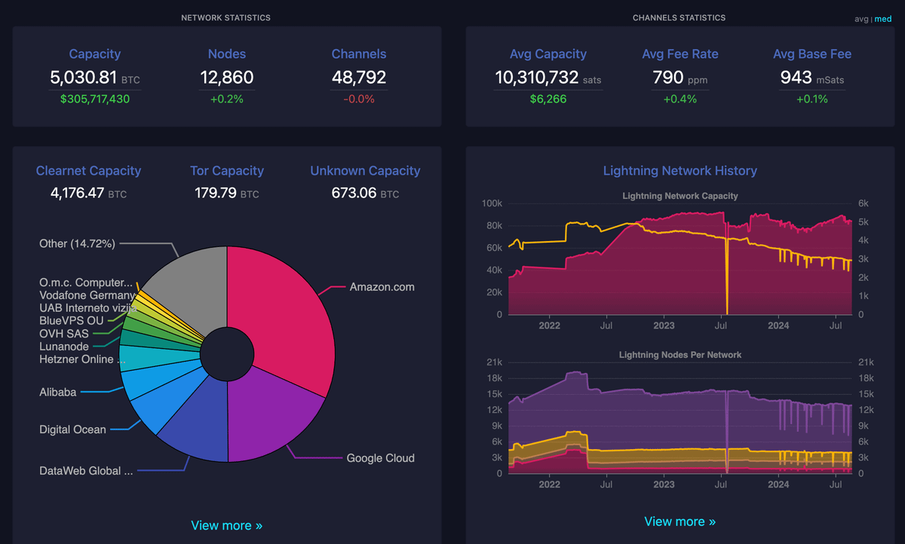Switch channel statistics to med
This screenshot has height=544, width=905.
(x=882, y=19)
